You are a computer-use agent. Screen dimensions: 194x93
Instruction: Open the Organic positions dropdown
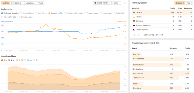coord(9,56)
